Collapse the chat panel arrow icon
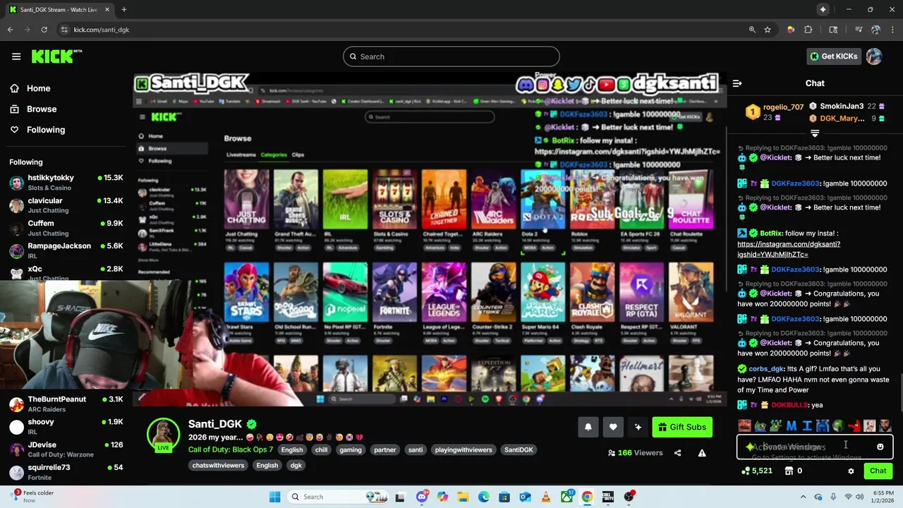The width and height of the screenshot is (903, 508). click(x=737, y=83)
